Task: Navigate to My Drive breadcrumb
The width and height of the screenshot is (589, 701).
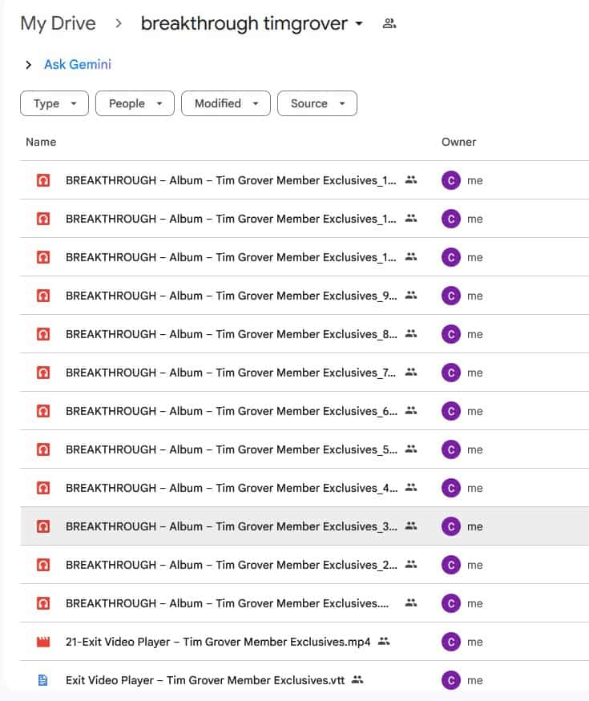Action: (58, 23)
